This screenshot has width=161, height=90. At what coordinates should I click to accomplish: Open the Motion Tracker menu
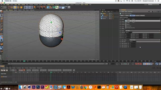click(51, 4)
